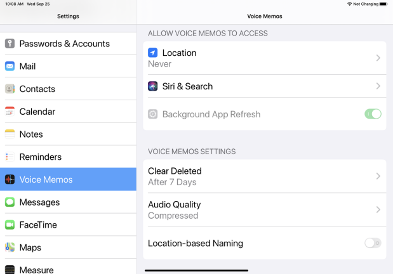Click the blue Location arrow icon
393x274 pixels.
point(152,53)
